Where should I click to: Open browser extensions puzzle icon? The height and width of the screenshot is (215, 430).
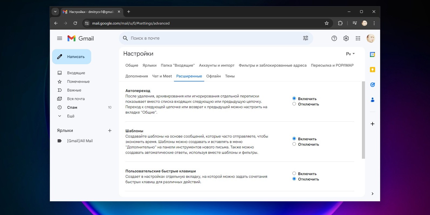340,23
